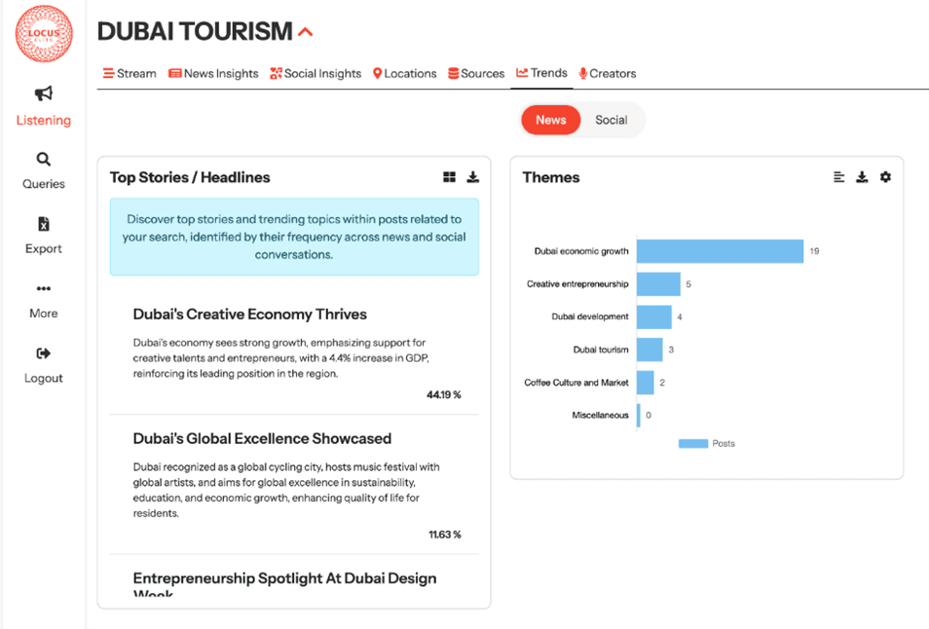This screenshot has width=929, height=629.
Task: Switch to the News Insights tab
Action: point(213,74)
